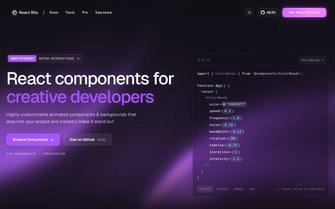Click the "function App() {" code line
Screen dimensions: 335x209
tap(213, 86)
